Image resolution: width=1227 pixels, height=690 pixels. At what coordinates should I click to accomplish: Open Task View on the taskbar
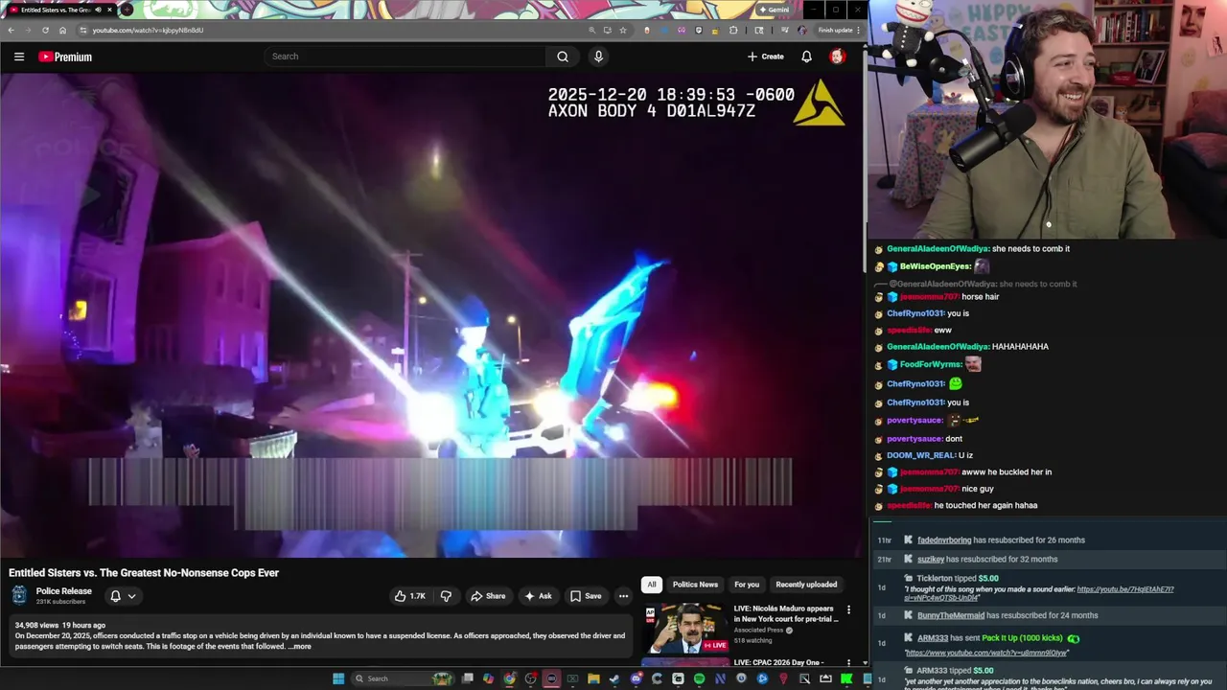(x=468, y=678)
